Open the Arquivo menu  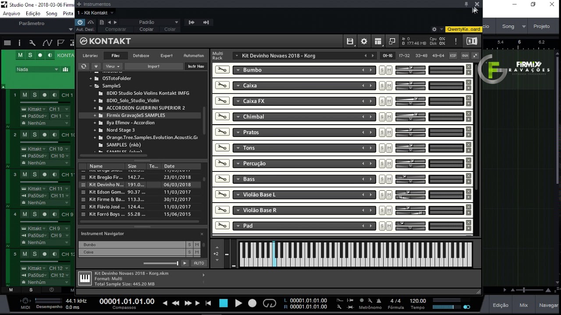pos(11,14)
